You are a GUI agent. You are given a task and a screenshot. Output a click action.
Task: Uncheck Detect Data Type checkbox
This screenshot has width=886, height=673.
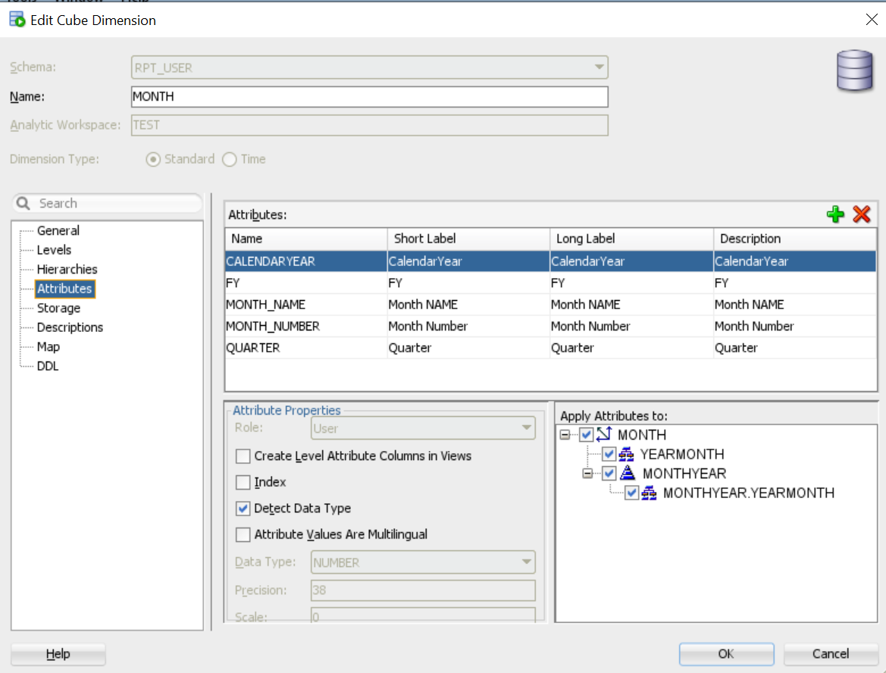click(243, 509)
